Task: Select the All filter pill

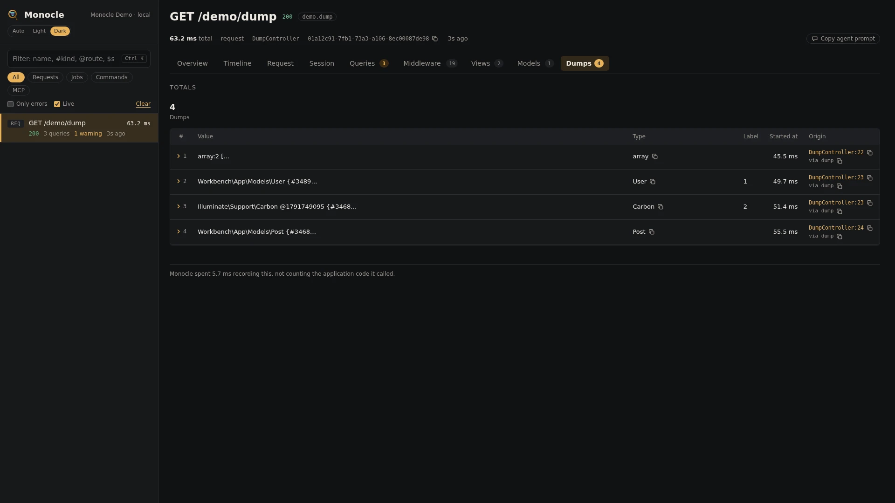Action: pyautogui.click(x=16, y=77)
